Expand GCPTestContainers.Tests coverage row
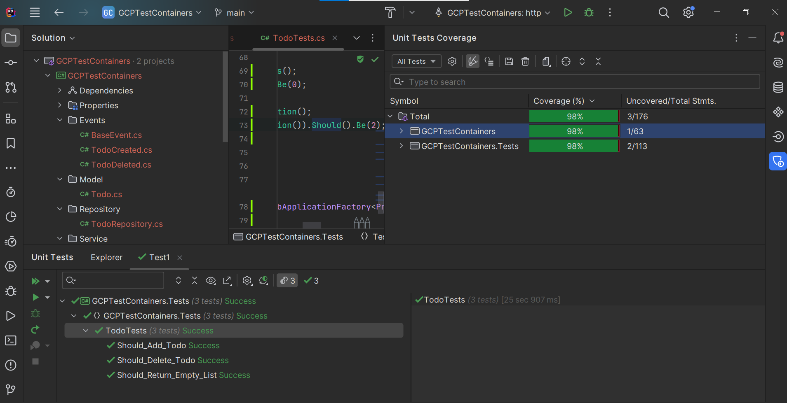787x403 pixels. click(x=401, y=146)
